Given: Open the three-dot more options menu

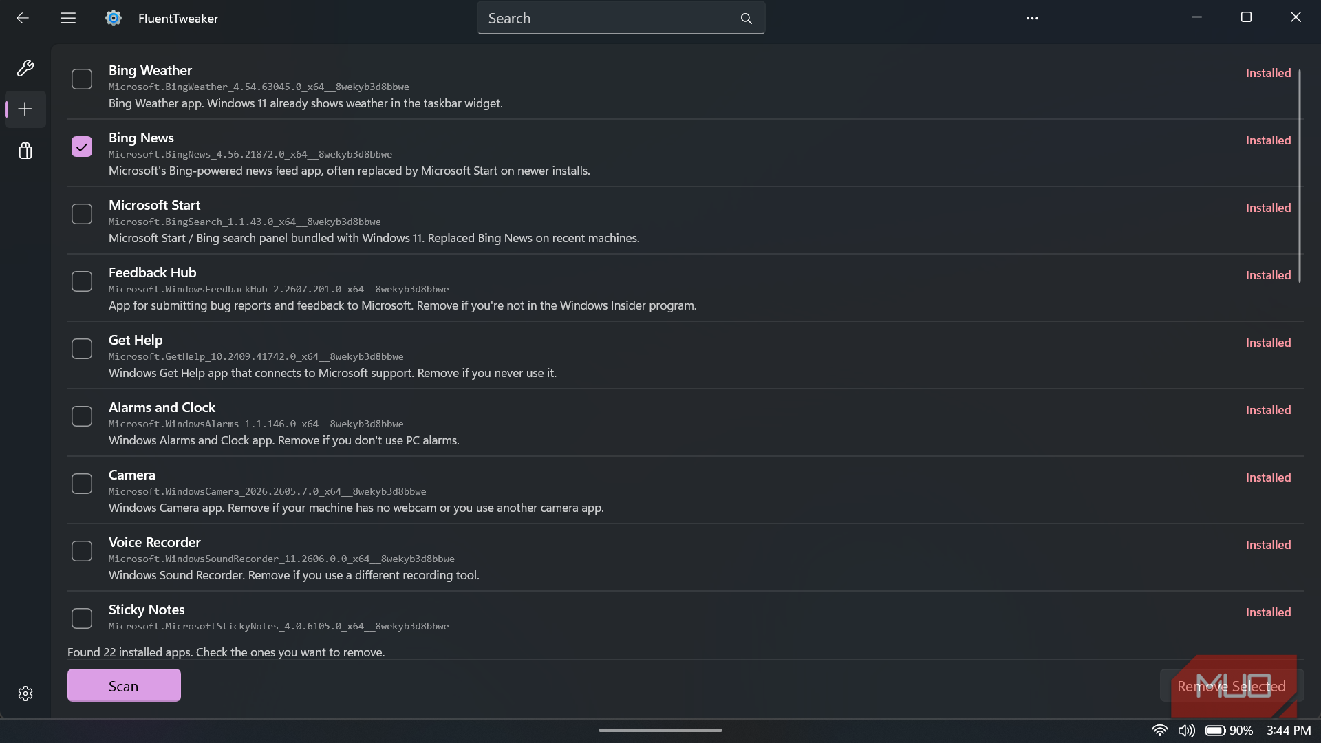Looking at the screenshot, I should coord(1032,19).
